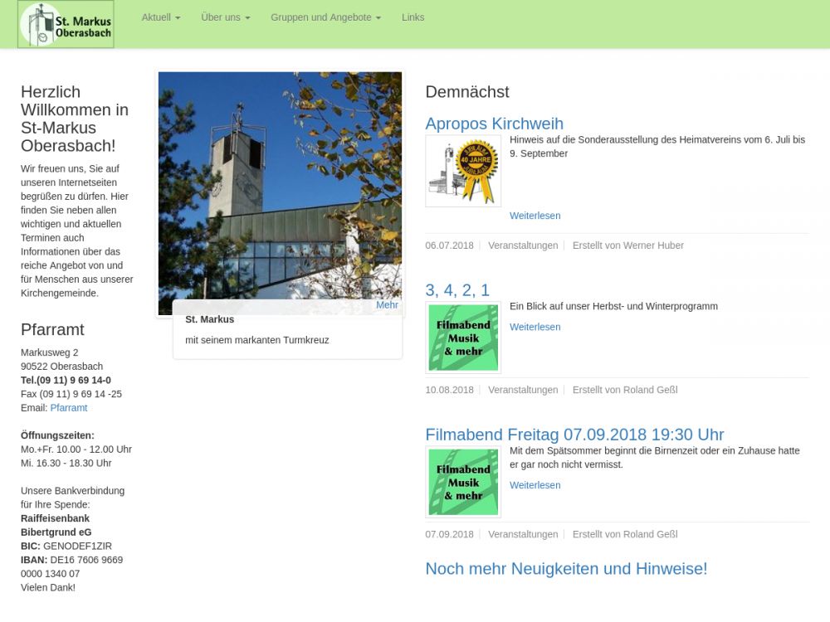Expand Gruppen und Angebote dropdown
The image size is (830, 622).
click(x=325, y=17)
